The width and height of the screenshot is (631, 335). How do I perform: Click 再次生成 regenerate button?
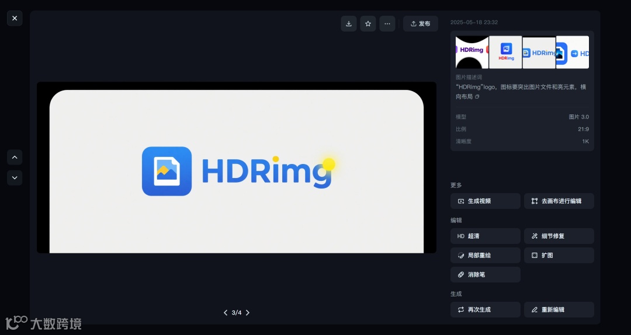486,310
